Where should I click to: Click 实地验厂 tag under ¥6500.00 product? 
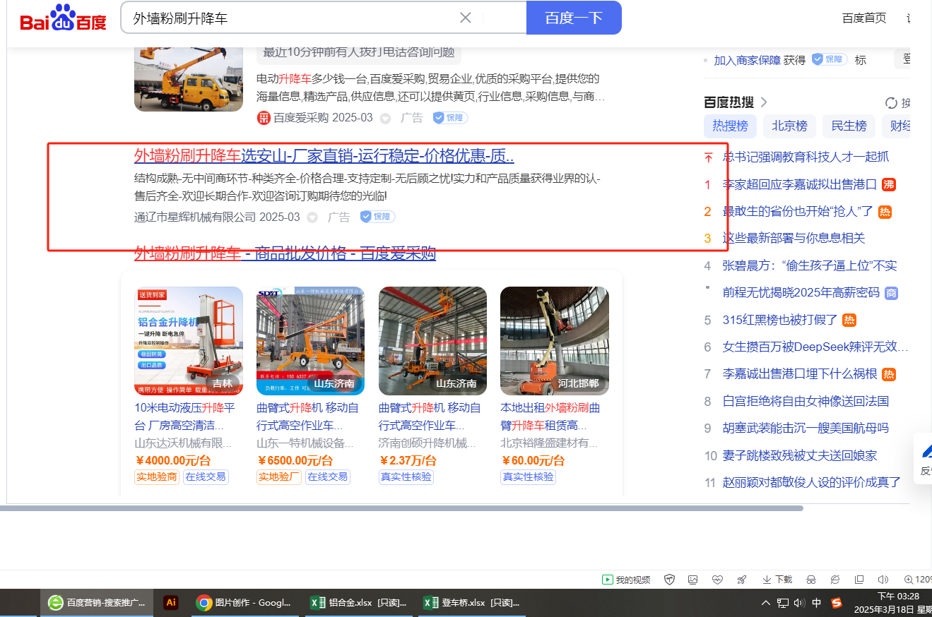(279, 477)
